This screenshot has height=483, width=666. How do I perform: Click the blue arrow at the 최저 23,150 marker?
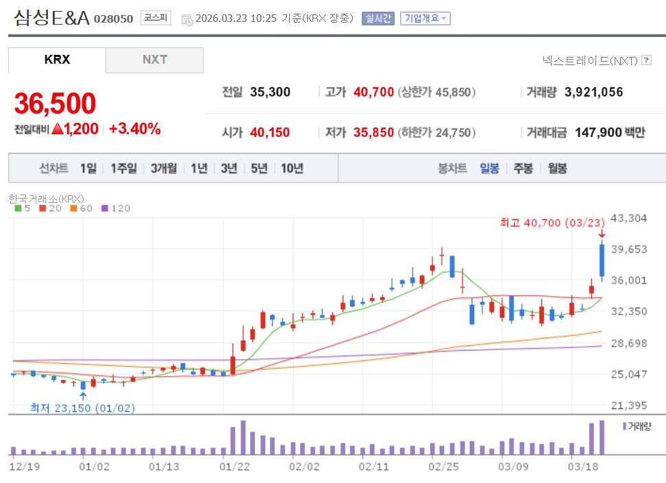pos(83,395)
